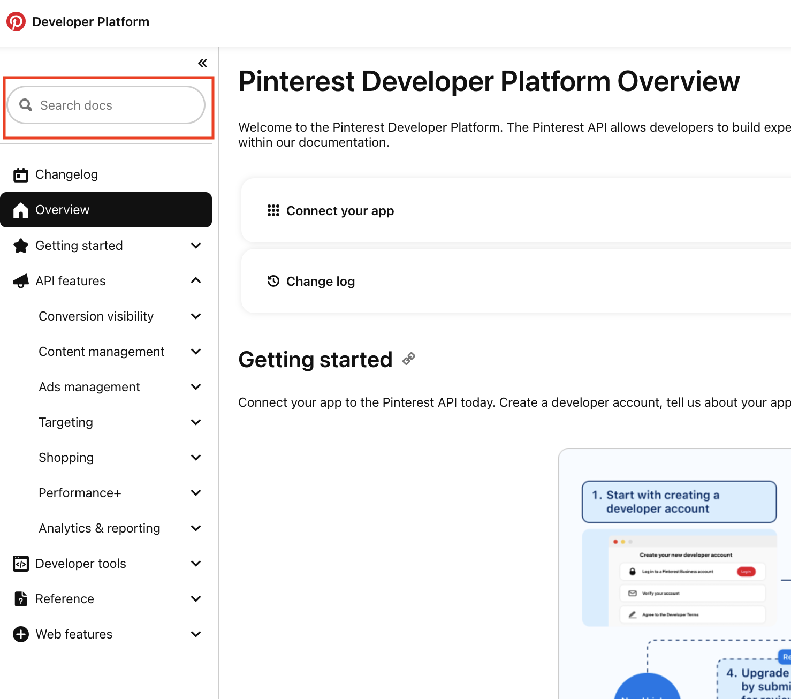The width and height of the screenshot is (791, 699).
Task: Open the Overview menu item
Action: [x=106, y=210]
